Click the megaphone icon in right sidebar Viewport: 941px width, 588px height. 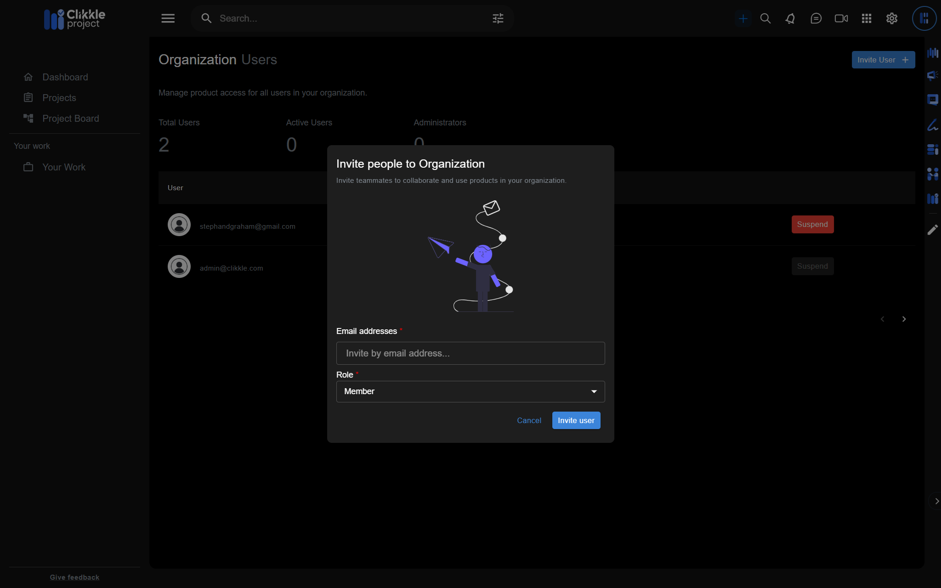932,75
